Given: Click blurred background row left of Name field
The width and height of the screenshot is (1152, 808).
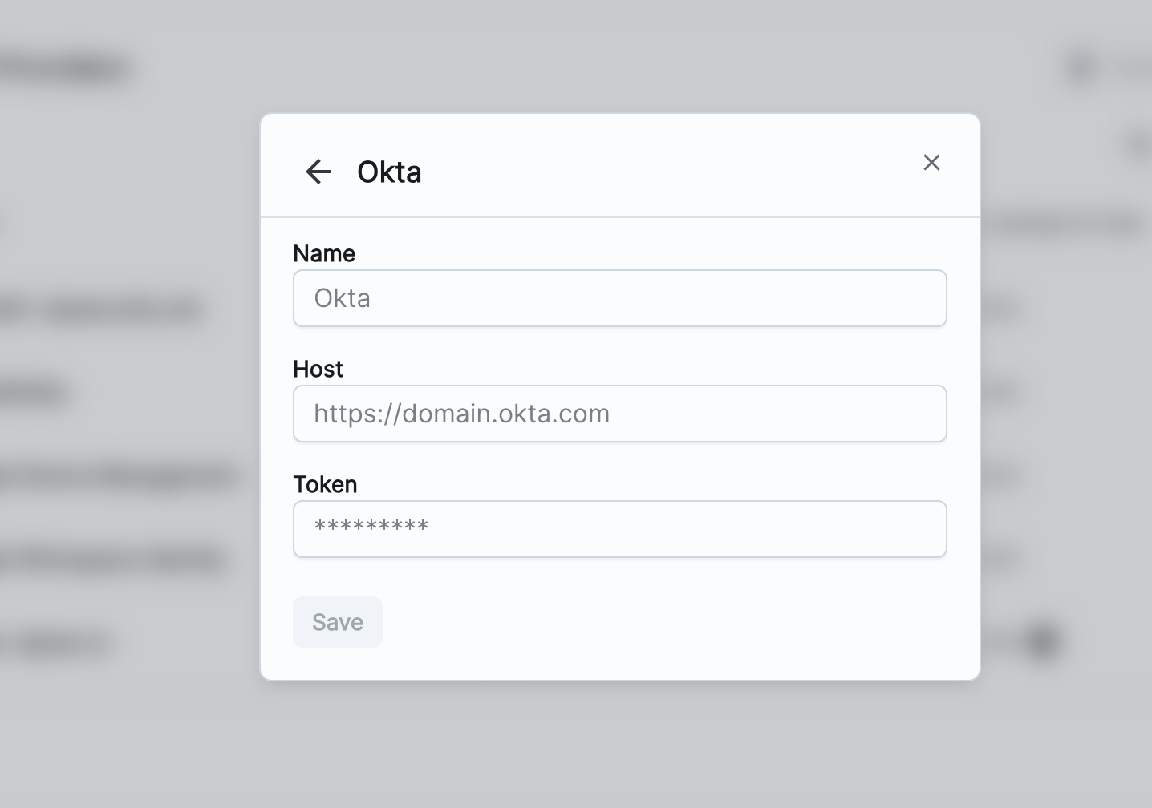Looking at the screenshot, I should pos(100,309).
